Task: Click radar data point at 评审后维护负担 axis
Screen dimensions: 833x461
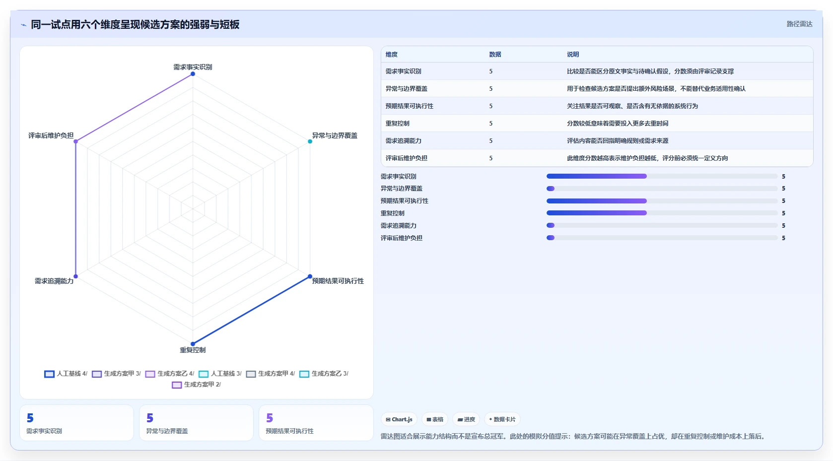Action: (75, 141)
